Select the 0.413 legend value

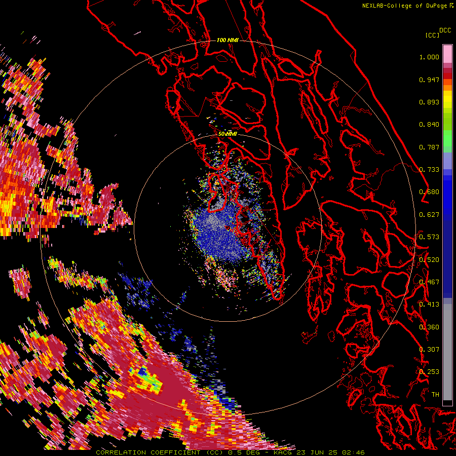point(429,305)
